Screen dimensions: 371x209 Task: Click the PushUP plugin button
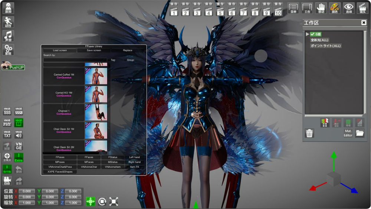pos(13,66)
